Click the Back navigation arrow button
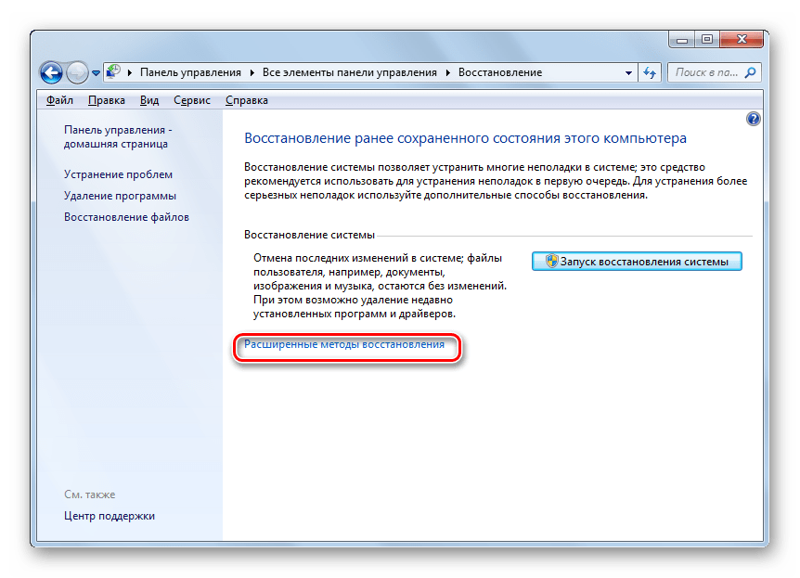The height and width of the screenshot is (578, 800). tap(52, 72)
